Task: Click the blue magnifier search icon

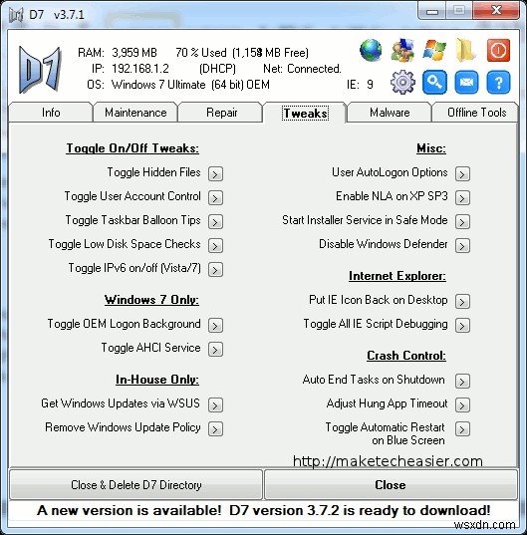Action: click(434, 82)
